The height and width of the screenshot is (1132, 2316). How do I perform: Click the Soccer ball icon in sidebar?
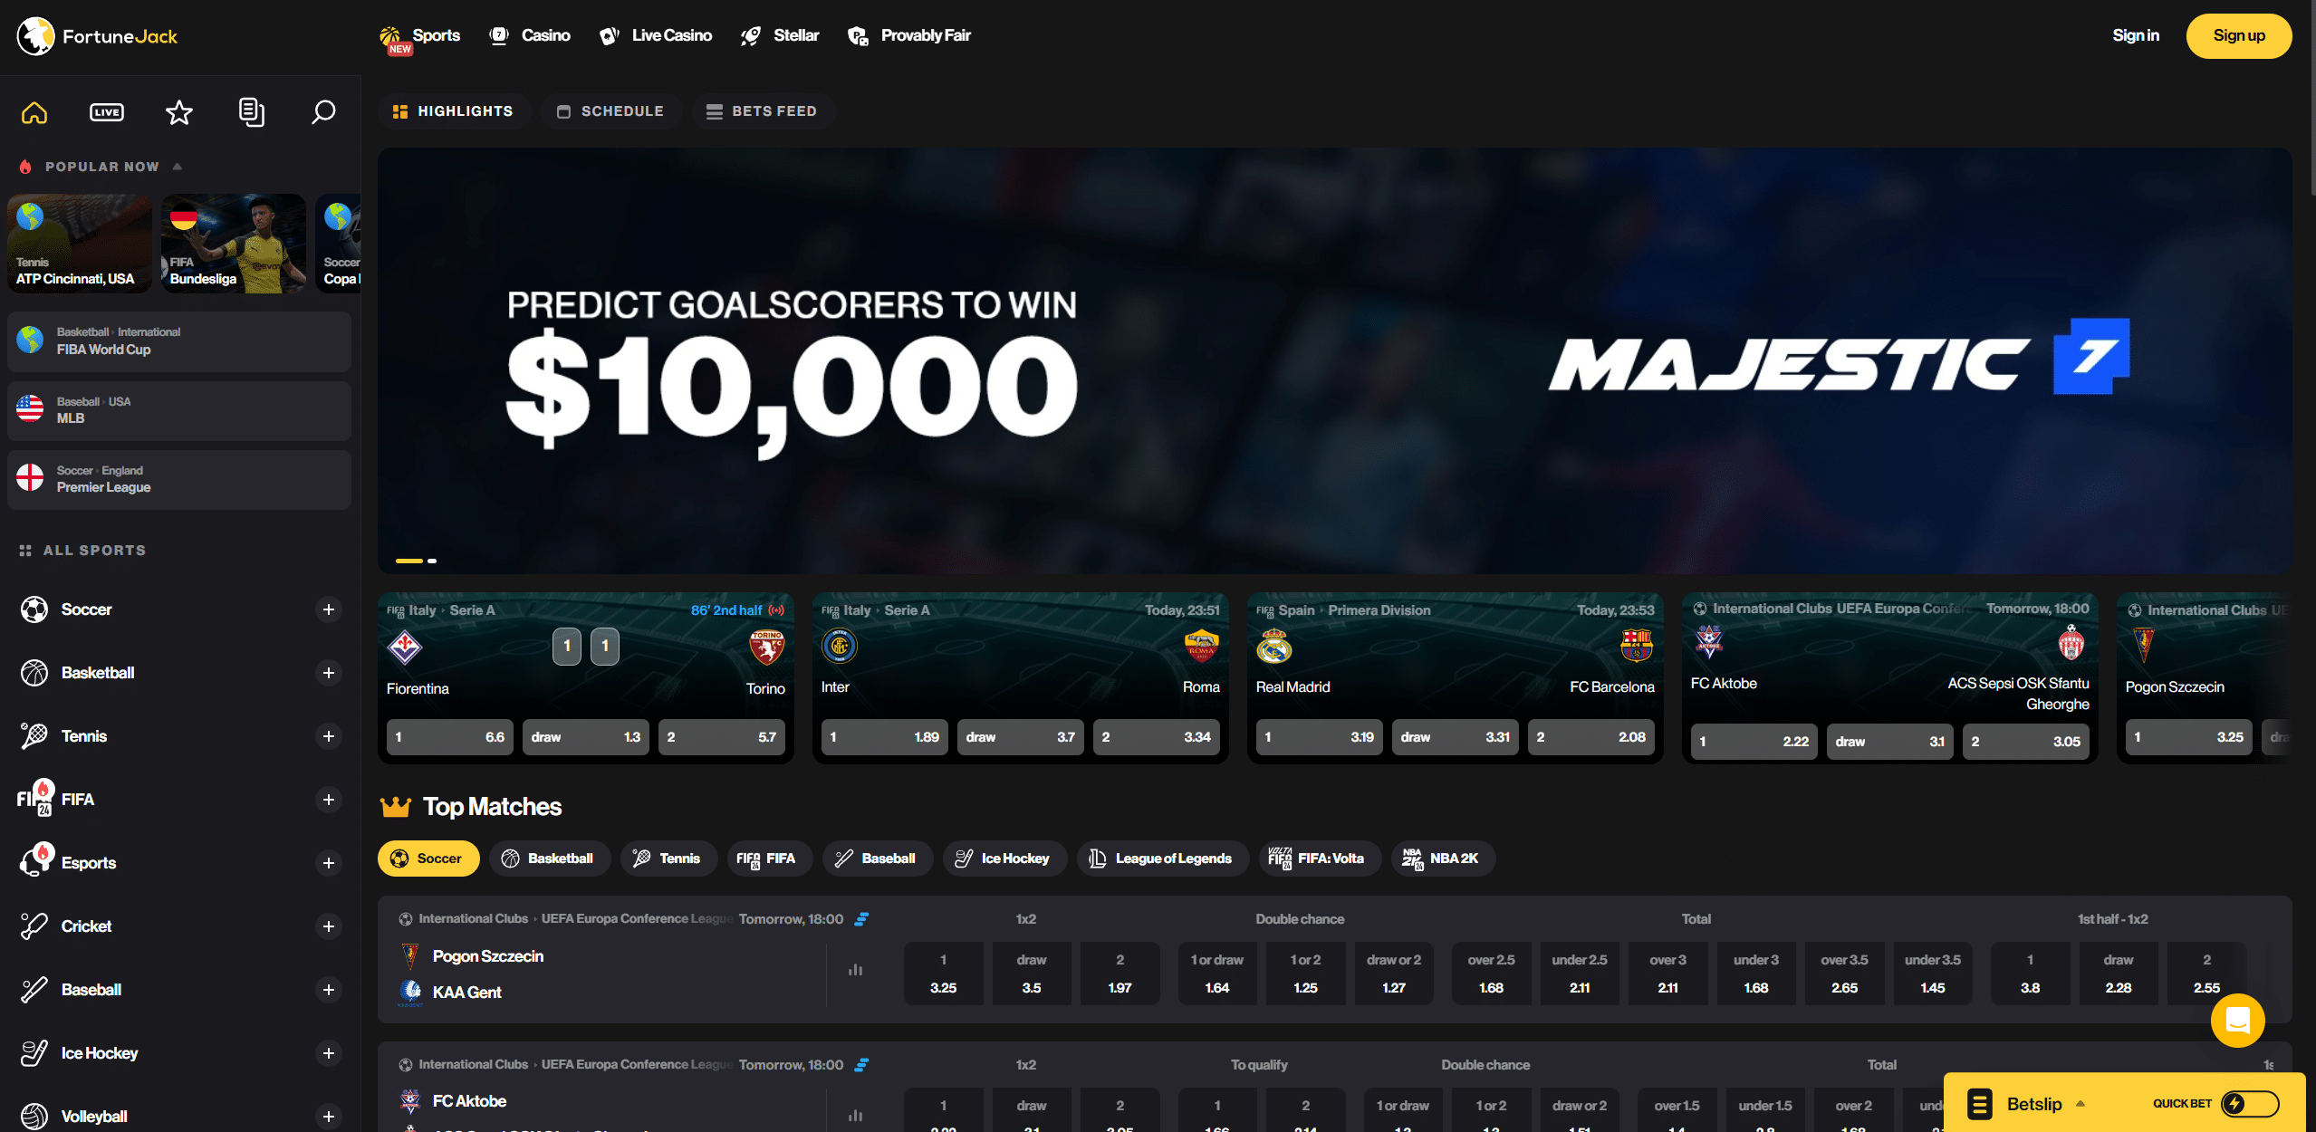point(34,609)
